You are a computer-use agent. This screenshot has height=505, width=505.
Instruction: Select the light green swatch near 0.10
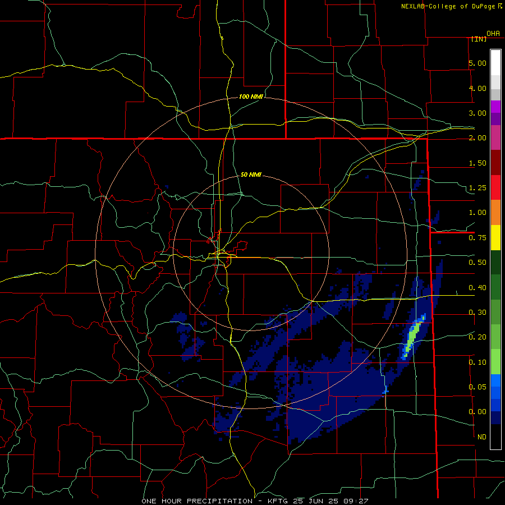(x=495, y=362)
